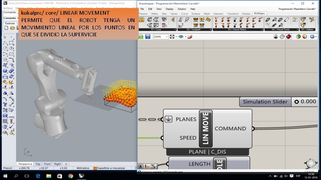Click the Simulation Slider label
Image resolution: width=321 pixels, height=180 pixels.
(x=265, y=102)
